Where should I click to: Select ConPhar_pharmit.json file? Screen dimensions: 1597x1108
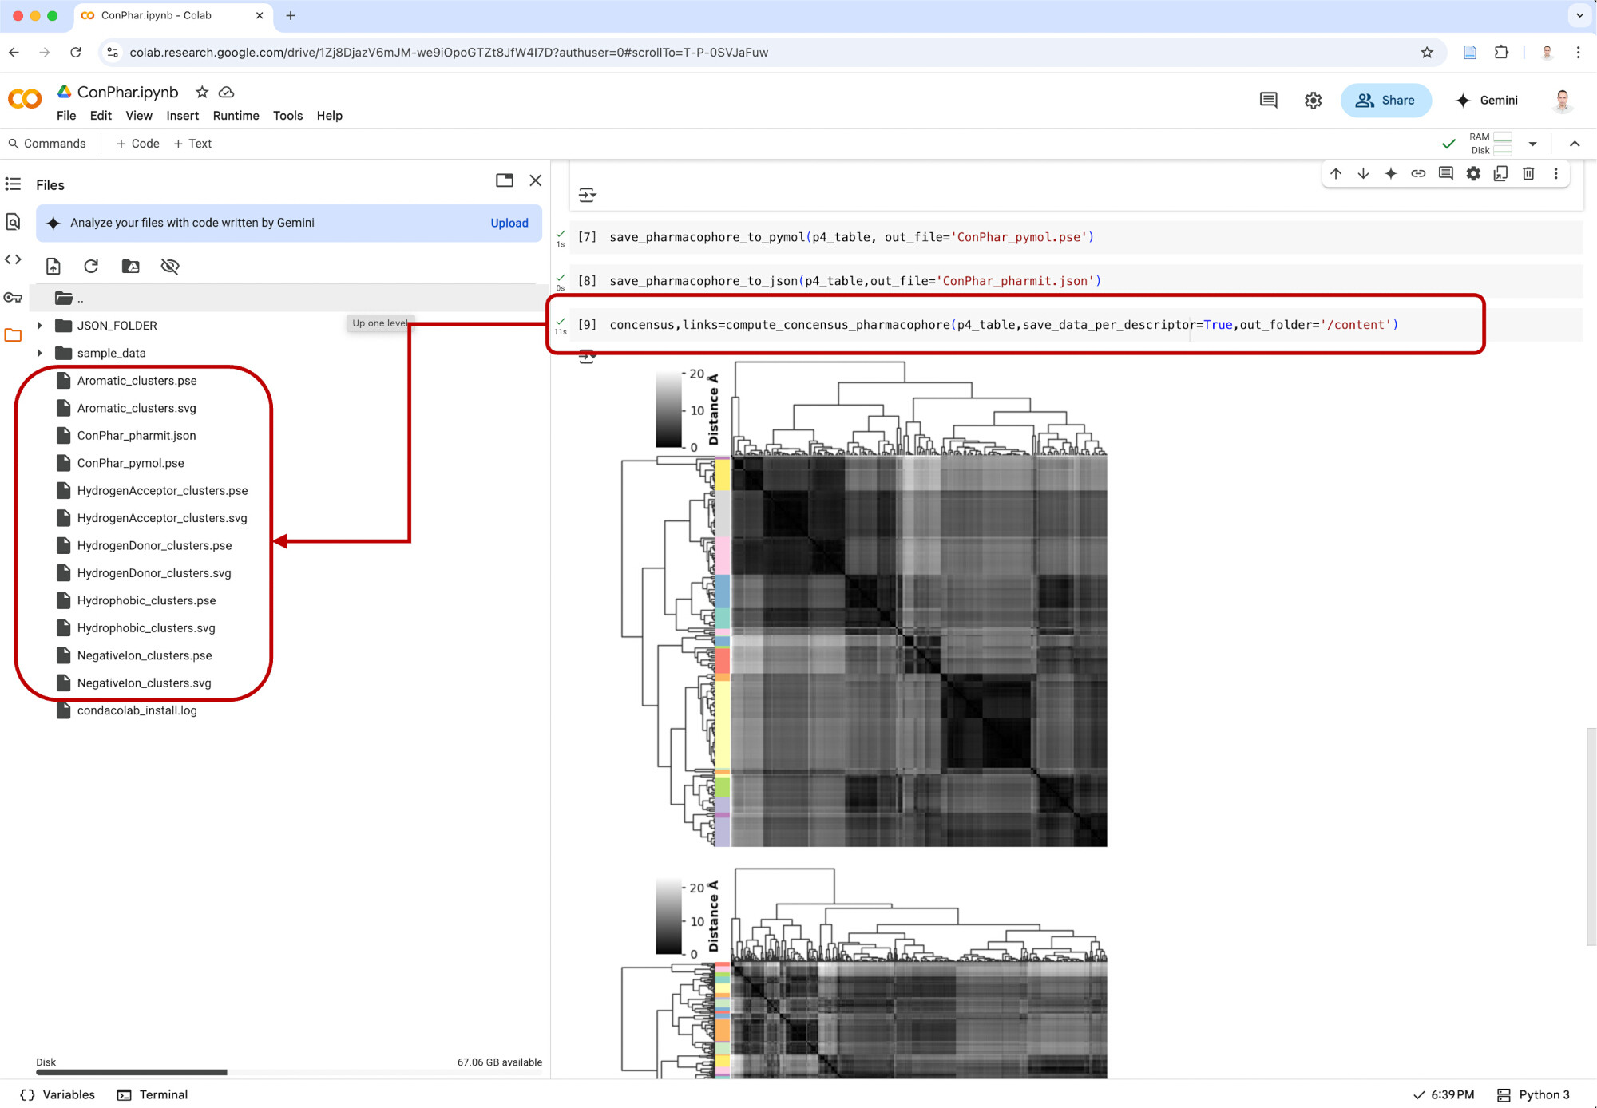tap(137, 435)
